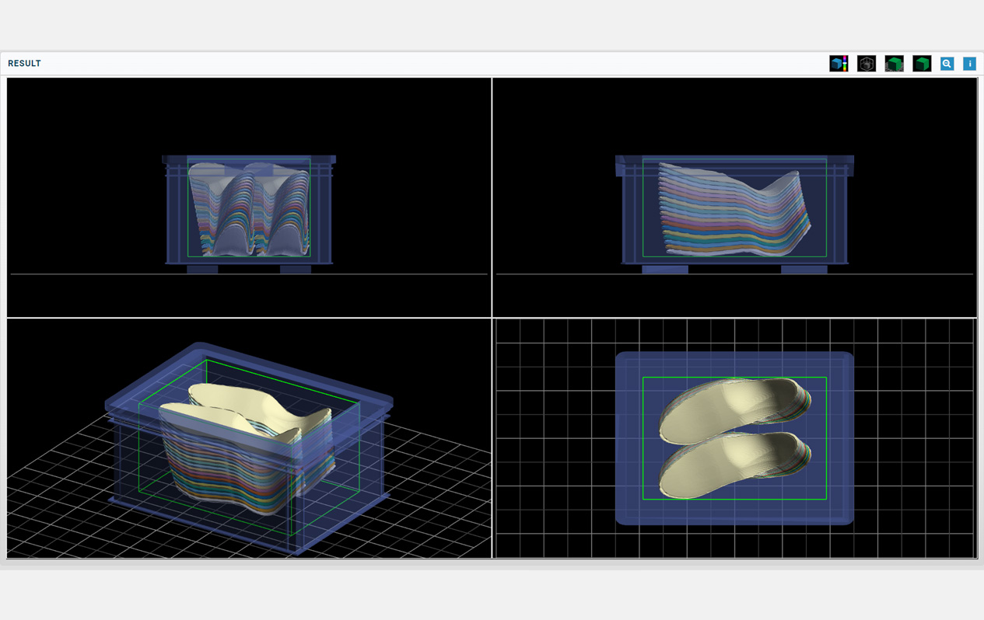Click the container's right foot in side view
The image size is (984, 620).
pyautogui.click(x=804, y=270)
